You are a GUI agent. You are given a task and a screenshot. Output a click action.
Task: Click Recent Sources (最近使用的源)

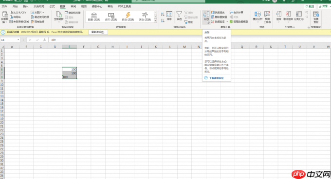[40, 17]
